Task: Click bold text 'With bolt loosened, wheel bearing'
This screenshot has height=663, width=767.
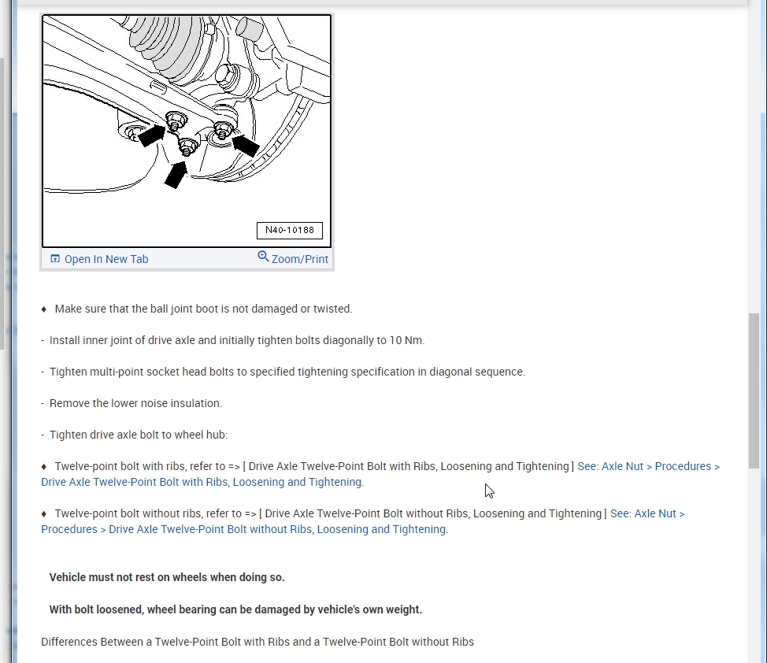Action: (132, 609)
